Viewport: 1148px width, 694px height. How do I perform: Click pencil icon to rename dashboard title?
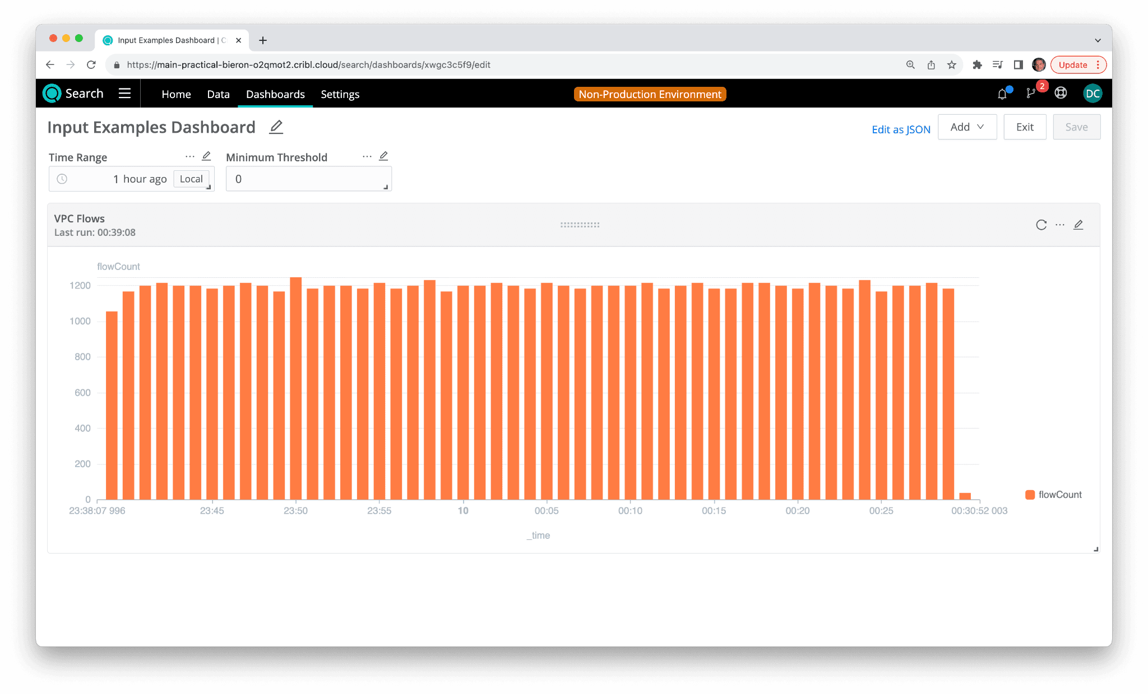(x=276, y=127)
